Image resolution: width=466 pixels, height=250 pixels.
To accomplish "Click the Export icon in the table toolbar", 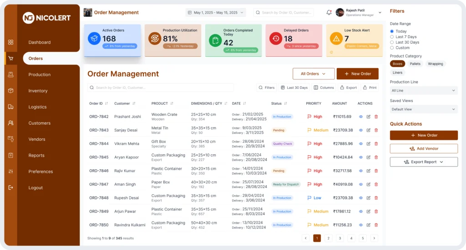I will point(348,88).
